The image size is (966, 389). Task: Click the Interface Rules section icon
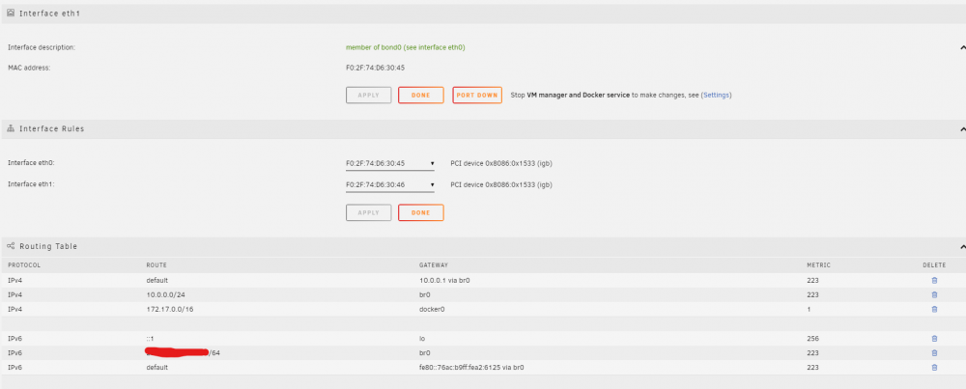[x=11, y=128]
